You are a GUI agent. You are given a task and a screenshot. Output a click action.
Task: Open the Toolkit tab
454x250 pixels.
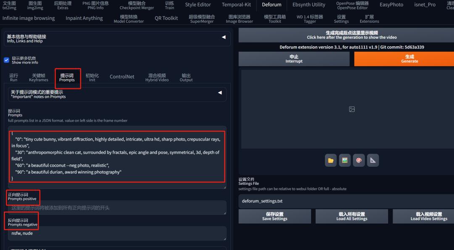[275, 19]
